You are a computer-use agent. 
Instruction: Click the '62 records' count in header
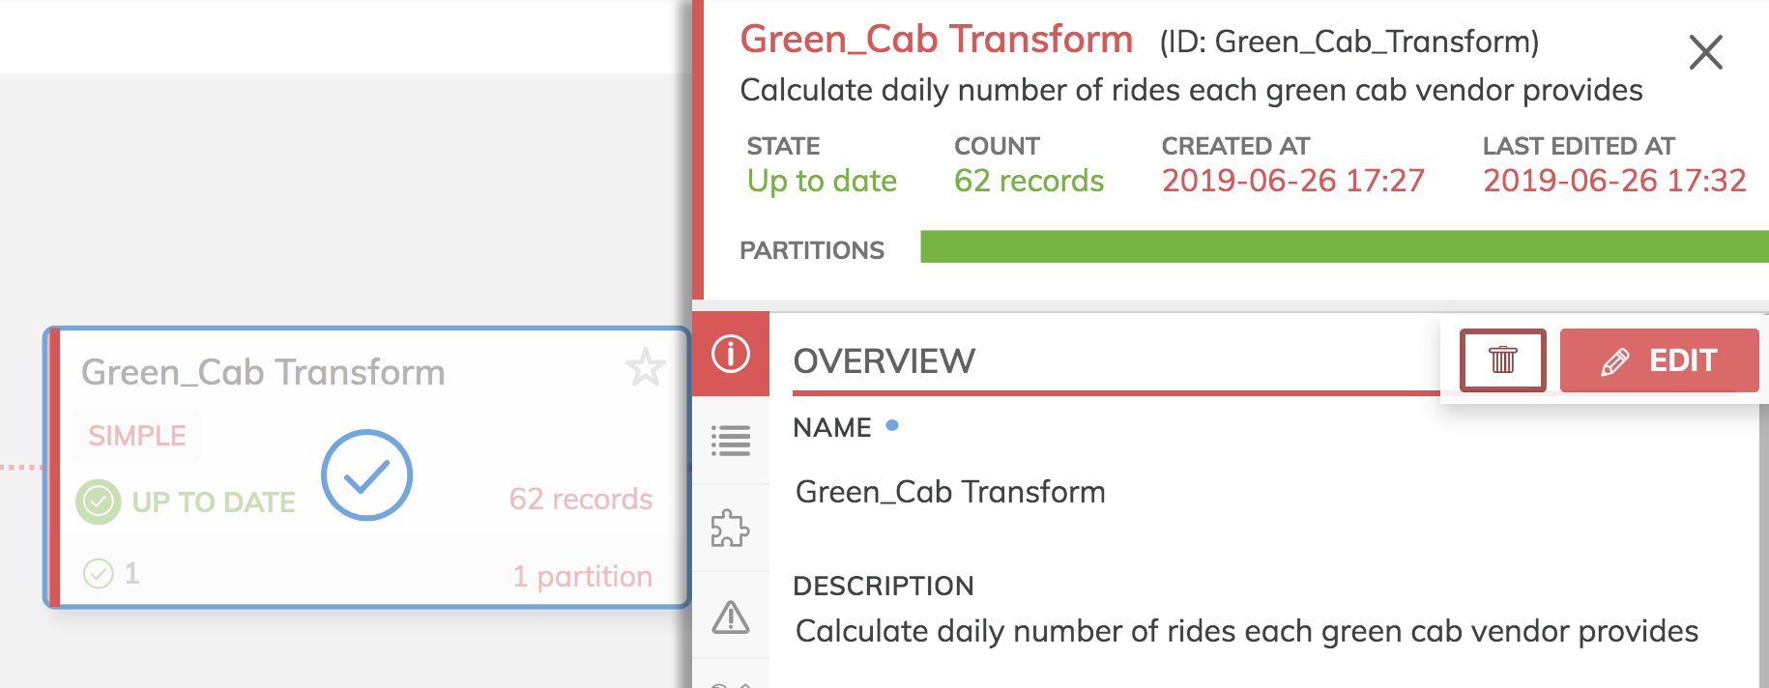pos(1029,181)
